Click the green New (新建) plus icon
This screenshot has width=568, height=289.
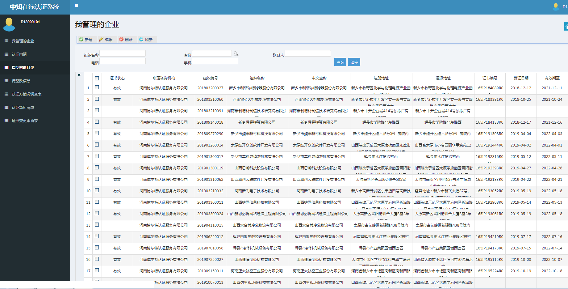click(81, 40)
